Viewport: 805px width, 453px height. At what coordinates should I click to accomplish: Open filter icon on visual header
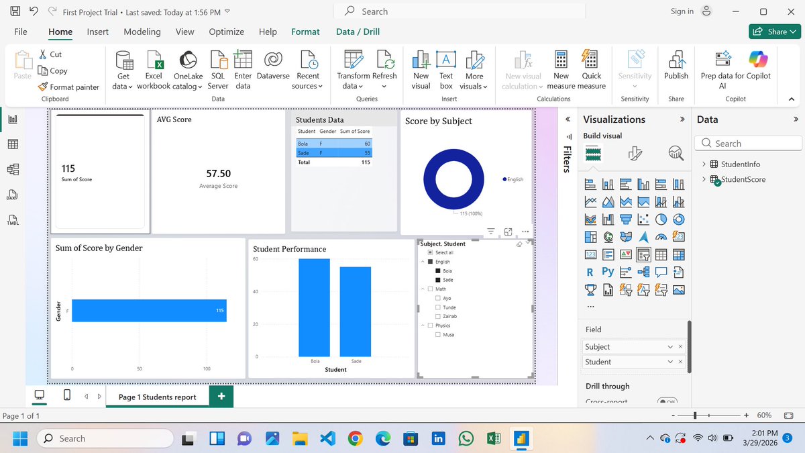[491, 232]
